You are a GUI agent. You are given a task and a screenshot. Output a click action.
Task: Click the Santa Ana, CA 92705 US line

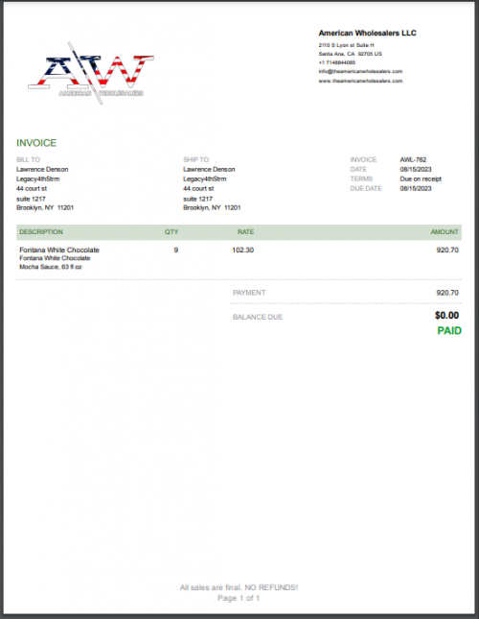coord(350,54)
